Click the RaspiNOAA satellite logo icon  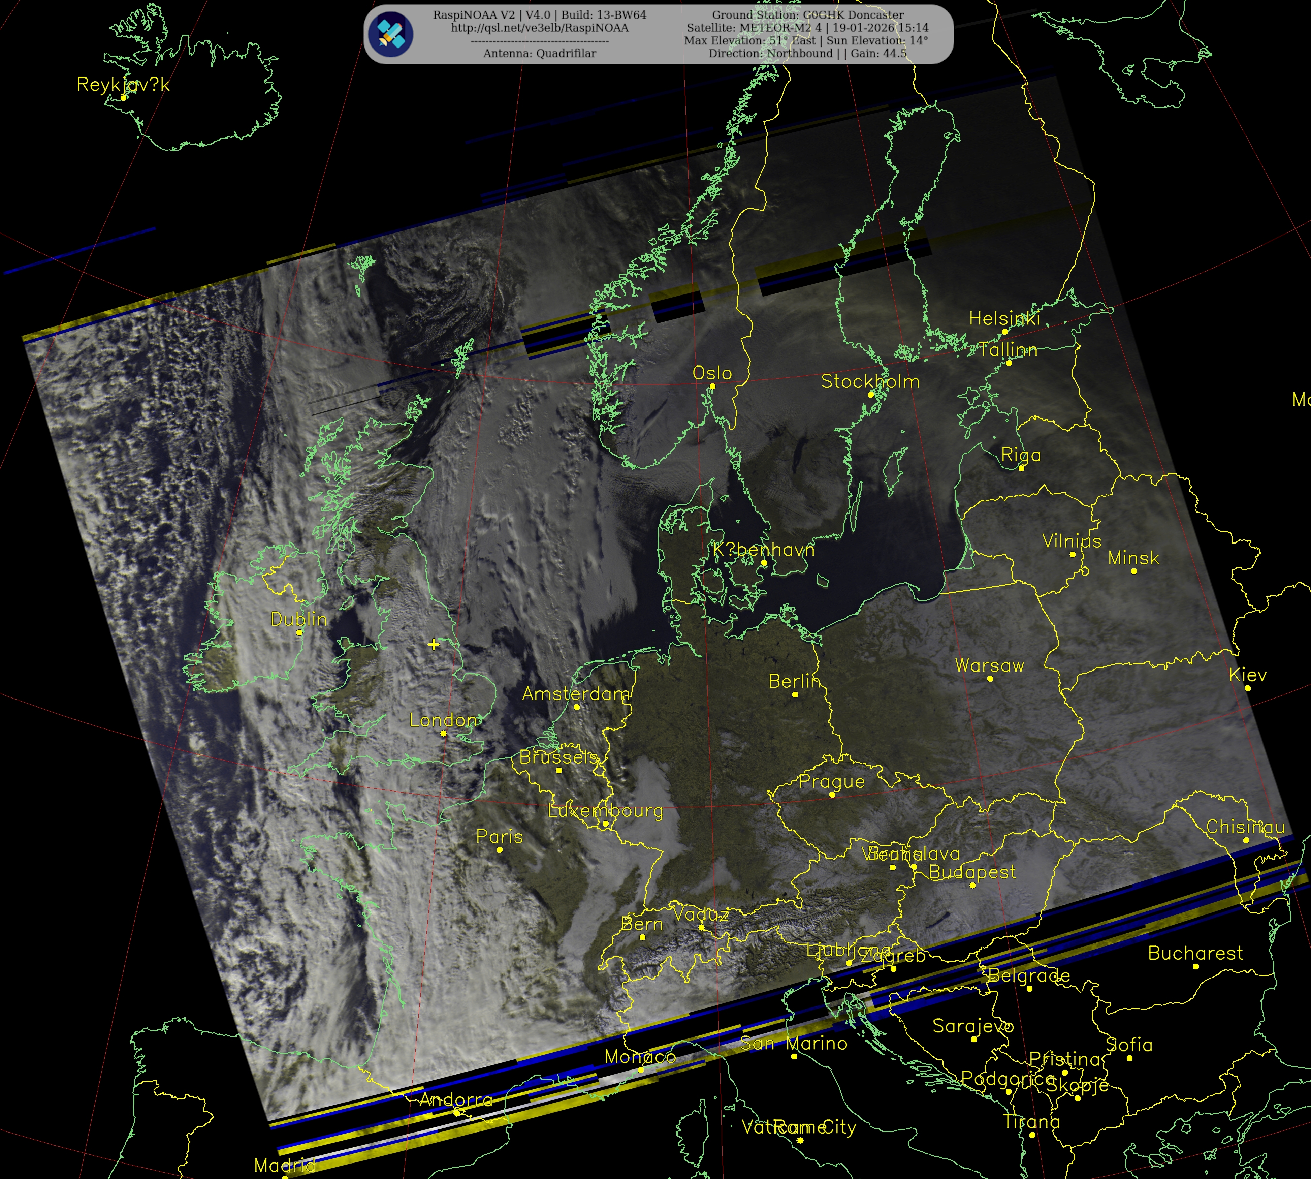[391, 34]
